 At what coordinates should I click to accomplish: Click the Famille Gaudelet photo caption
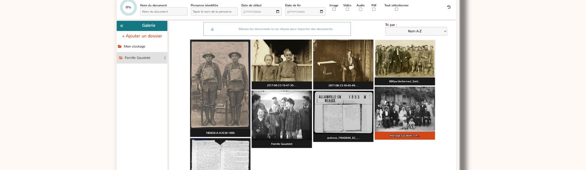click(x=282, y=144)
